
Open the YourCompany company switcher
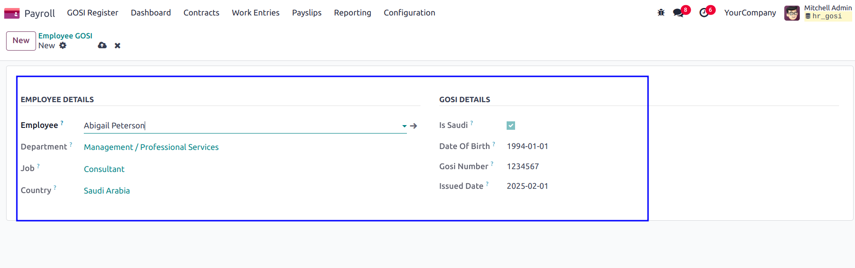click(x=750, y=13)
